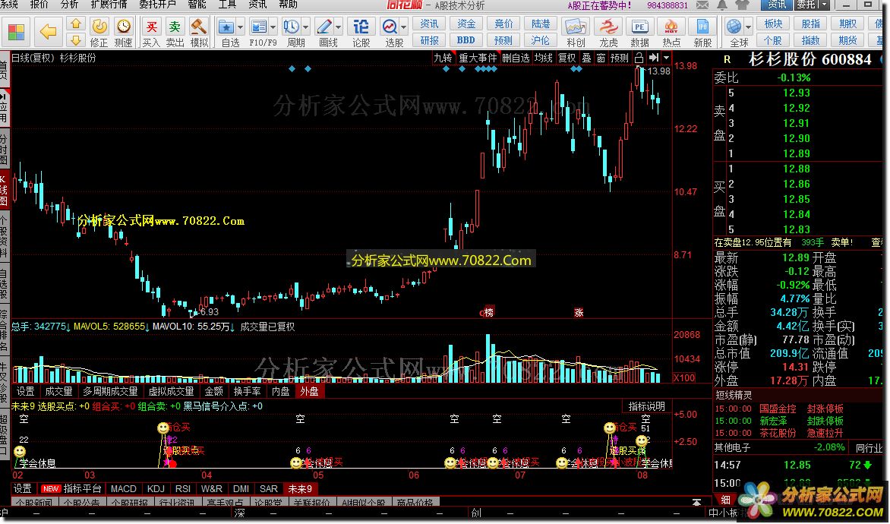Viewport: 890px width, 524px height.
Task: Switch to the KDJ indicator tab
Action: 156,489
